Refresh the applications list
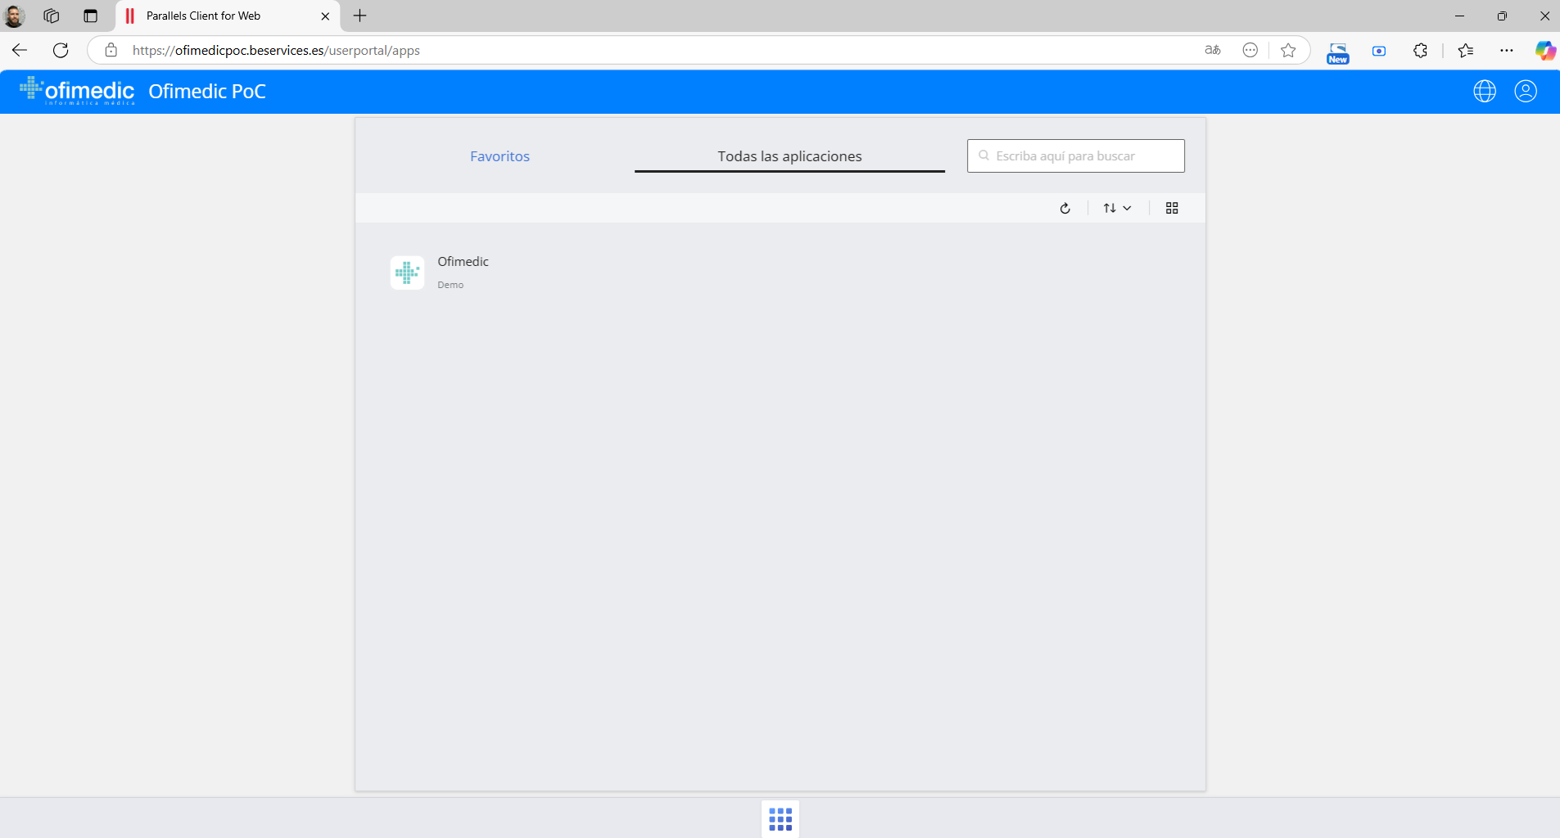The height and width of the screenshot is (838, 1560). click(1065, 208)
